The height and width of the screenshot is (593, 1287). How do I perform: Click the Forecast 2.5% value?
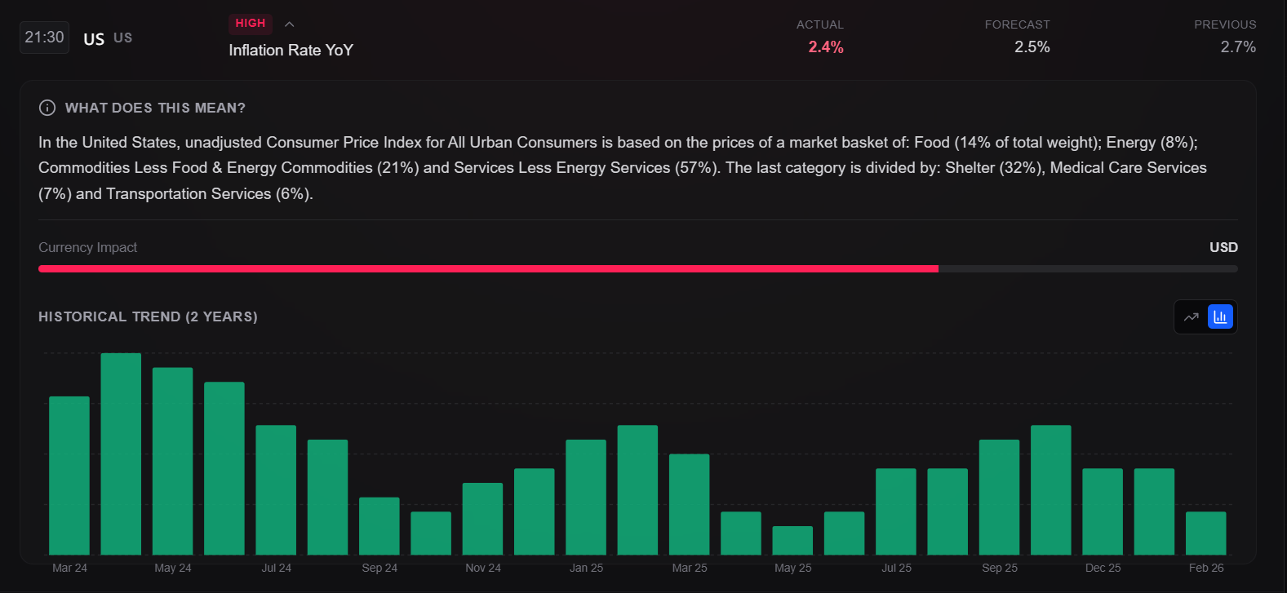tap(1032, 47)
